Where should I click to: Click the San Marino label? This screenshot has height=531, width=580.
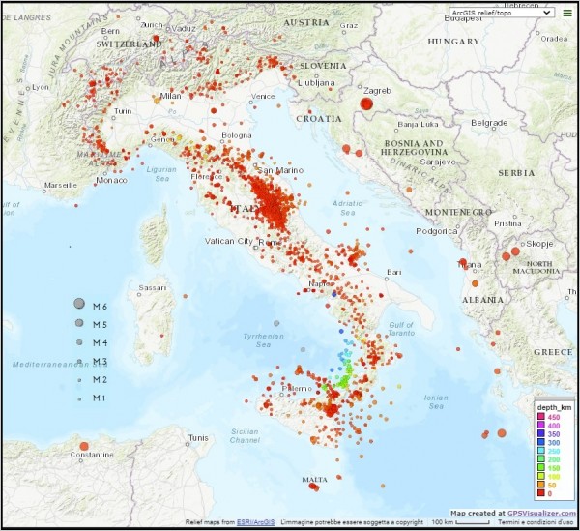280,170
